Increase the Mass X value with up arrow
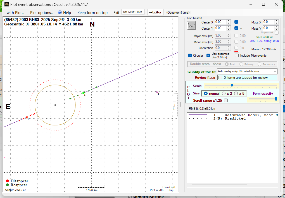The image size is (285, 198). [x=277, y=21]
